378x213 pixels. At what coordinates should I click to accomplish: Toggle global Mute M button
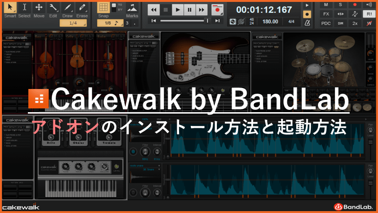point(326,5)
